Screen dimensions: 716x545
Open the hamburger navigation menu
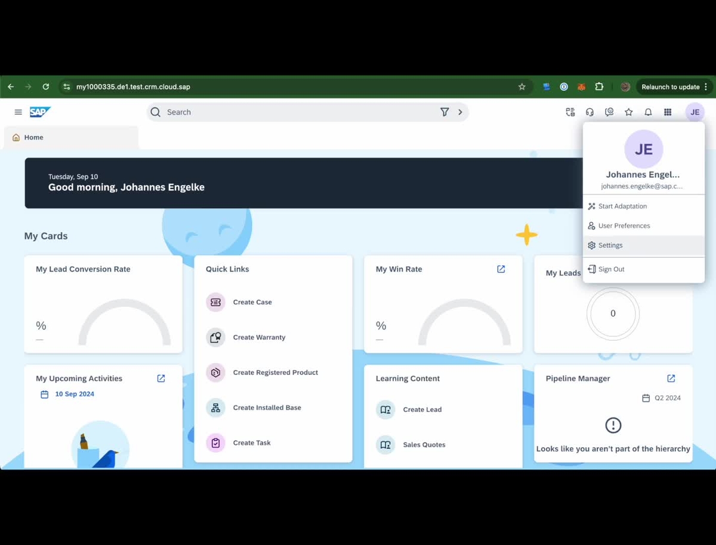pyautogui.click(x=18, y=112)
